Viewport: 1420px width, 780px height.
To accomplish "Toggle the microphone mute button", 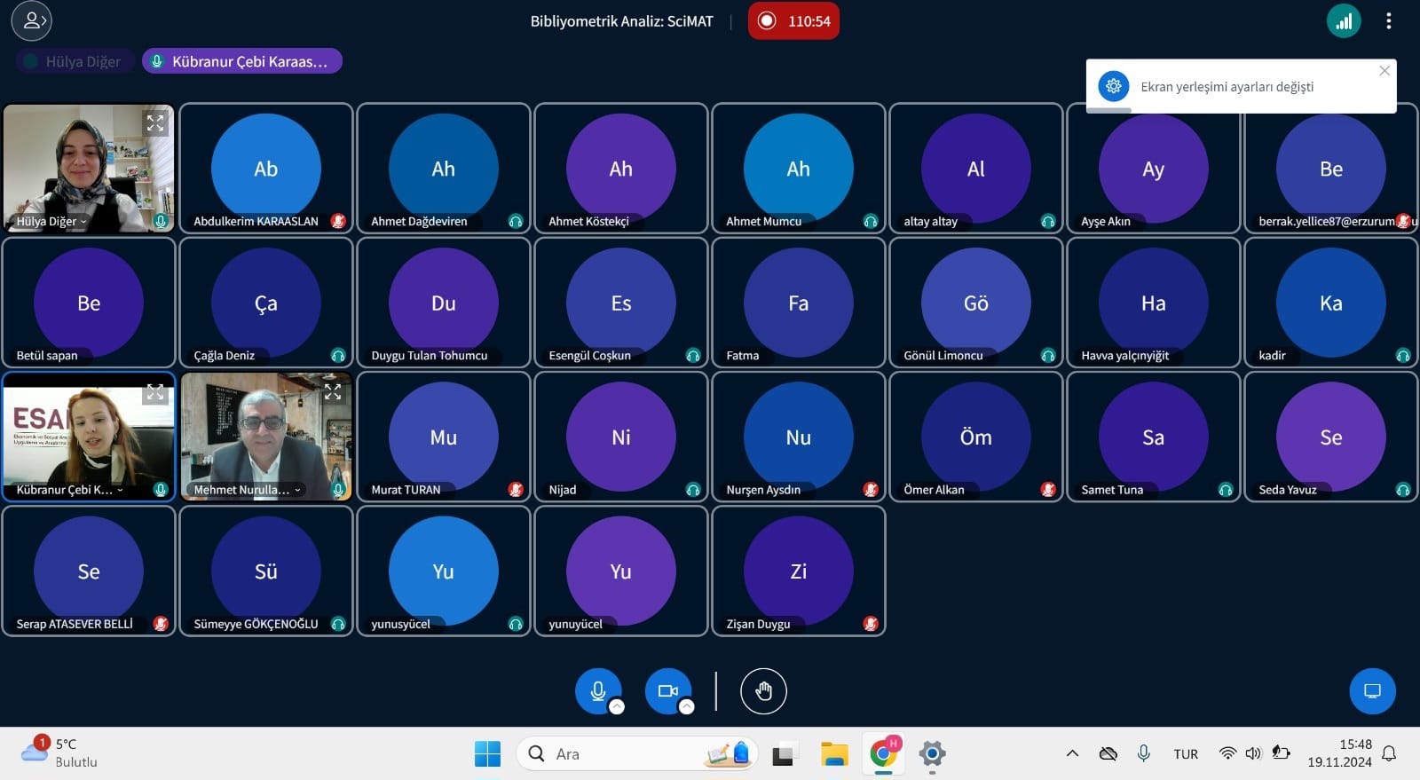I will [597, 690].
